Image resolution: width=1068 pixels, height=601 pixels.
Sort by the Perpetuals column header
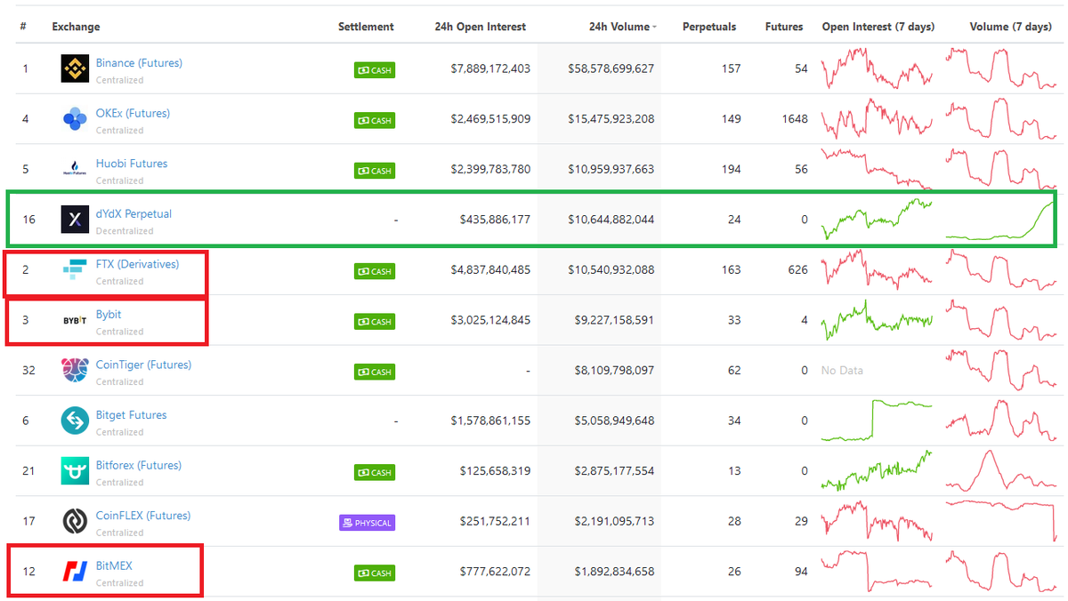709,27
